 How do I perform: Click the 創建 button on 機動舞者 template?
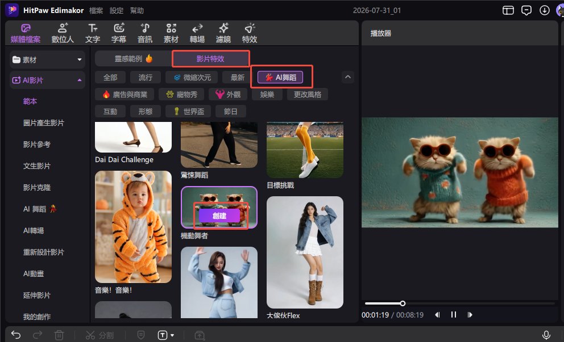pyautogui.click(x=219, y=216)
